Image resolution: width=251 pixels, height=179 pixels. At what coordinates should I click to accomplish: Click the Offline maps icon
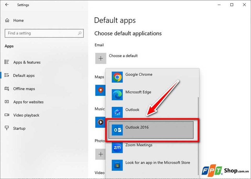pos(7,88)
